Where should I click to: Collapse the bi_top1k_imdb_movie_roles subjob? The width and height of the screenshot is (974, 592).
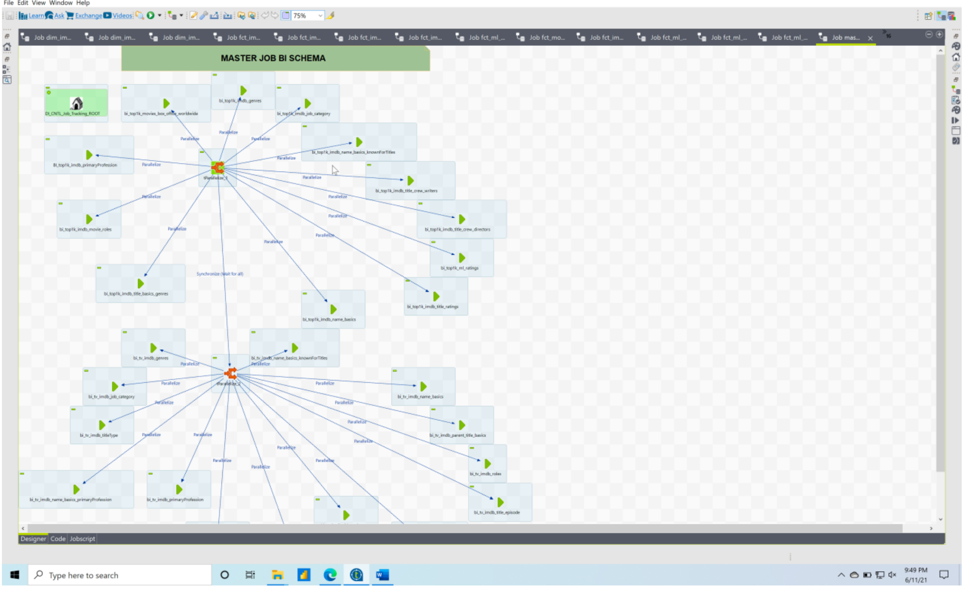tap(60, 203)
